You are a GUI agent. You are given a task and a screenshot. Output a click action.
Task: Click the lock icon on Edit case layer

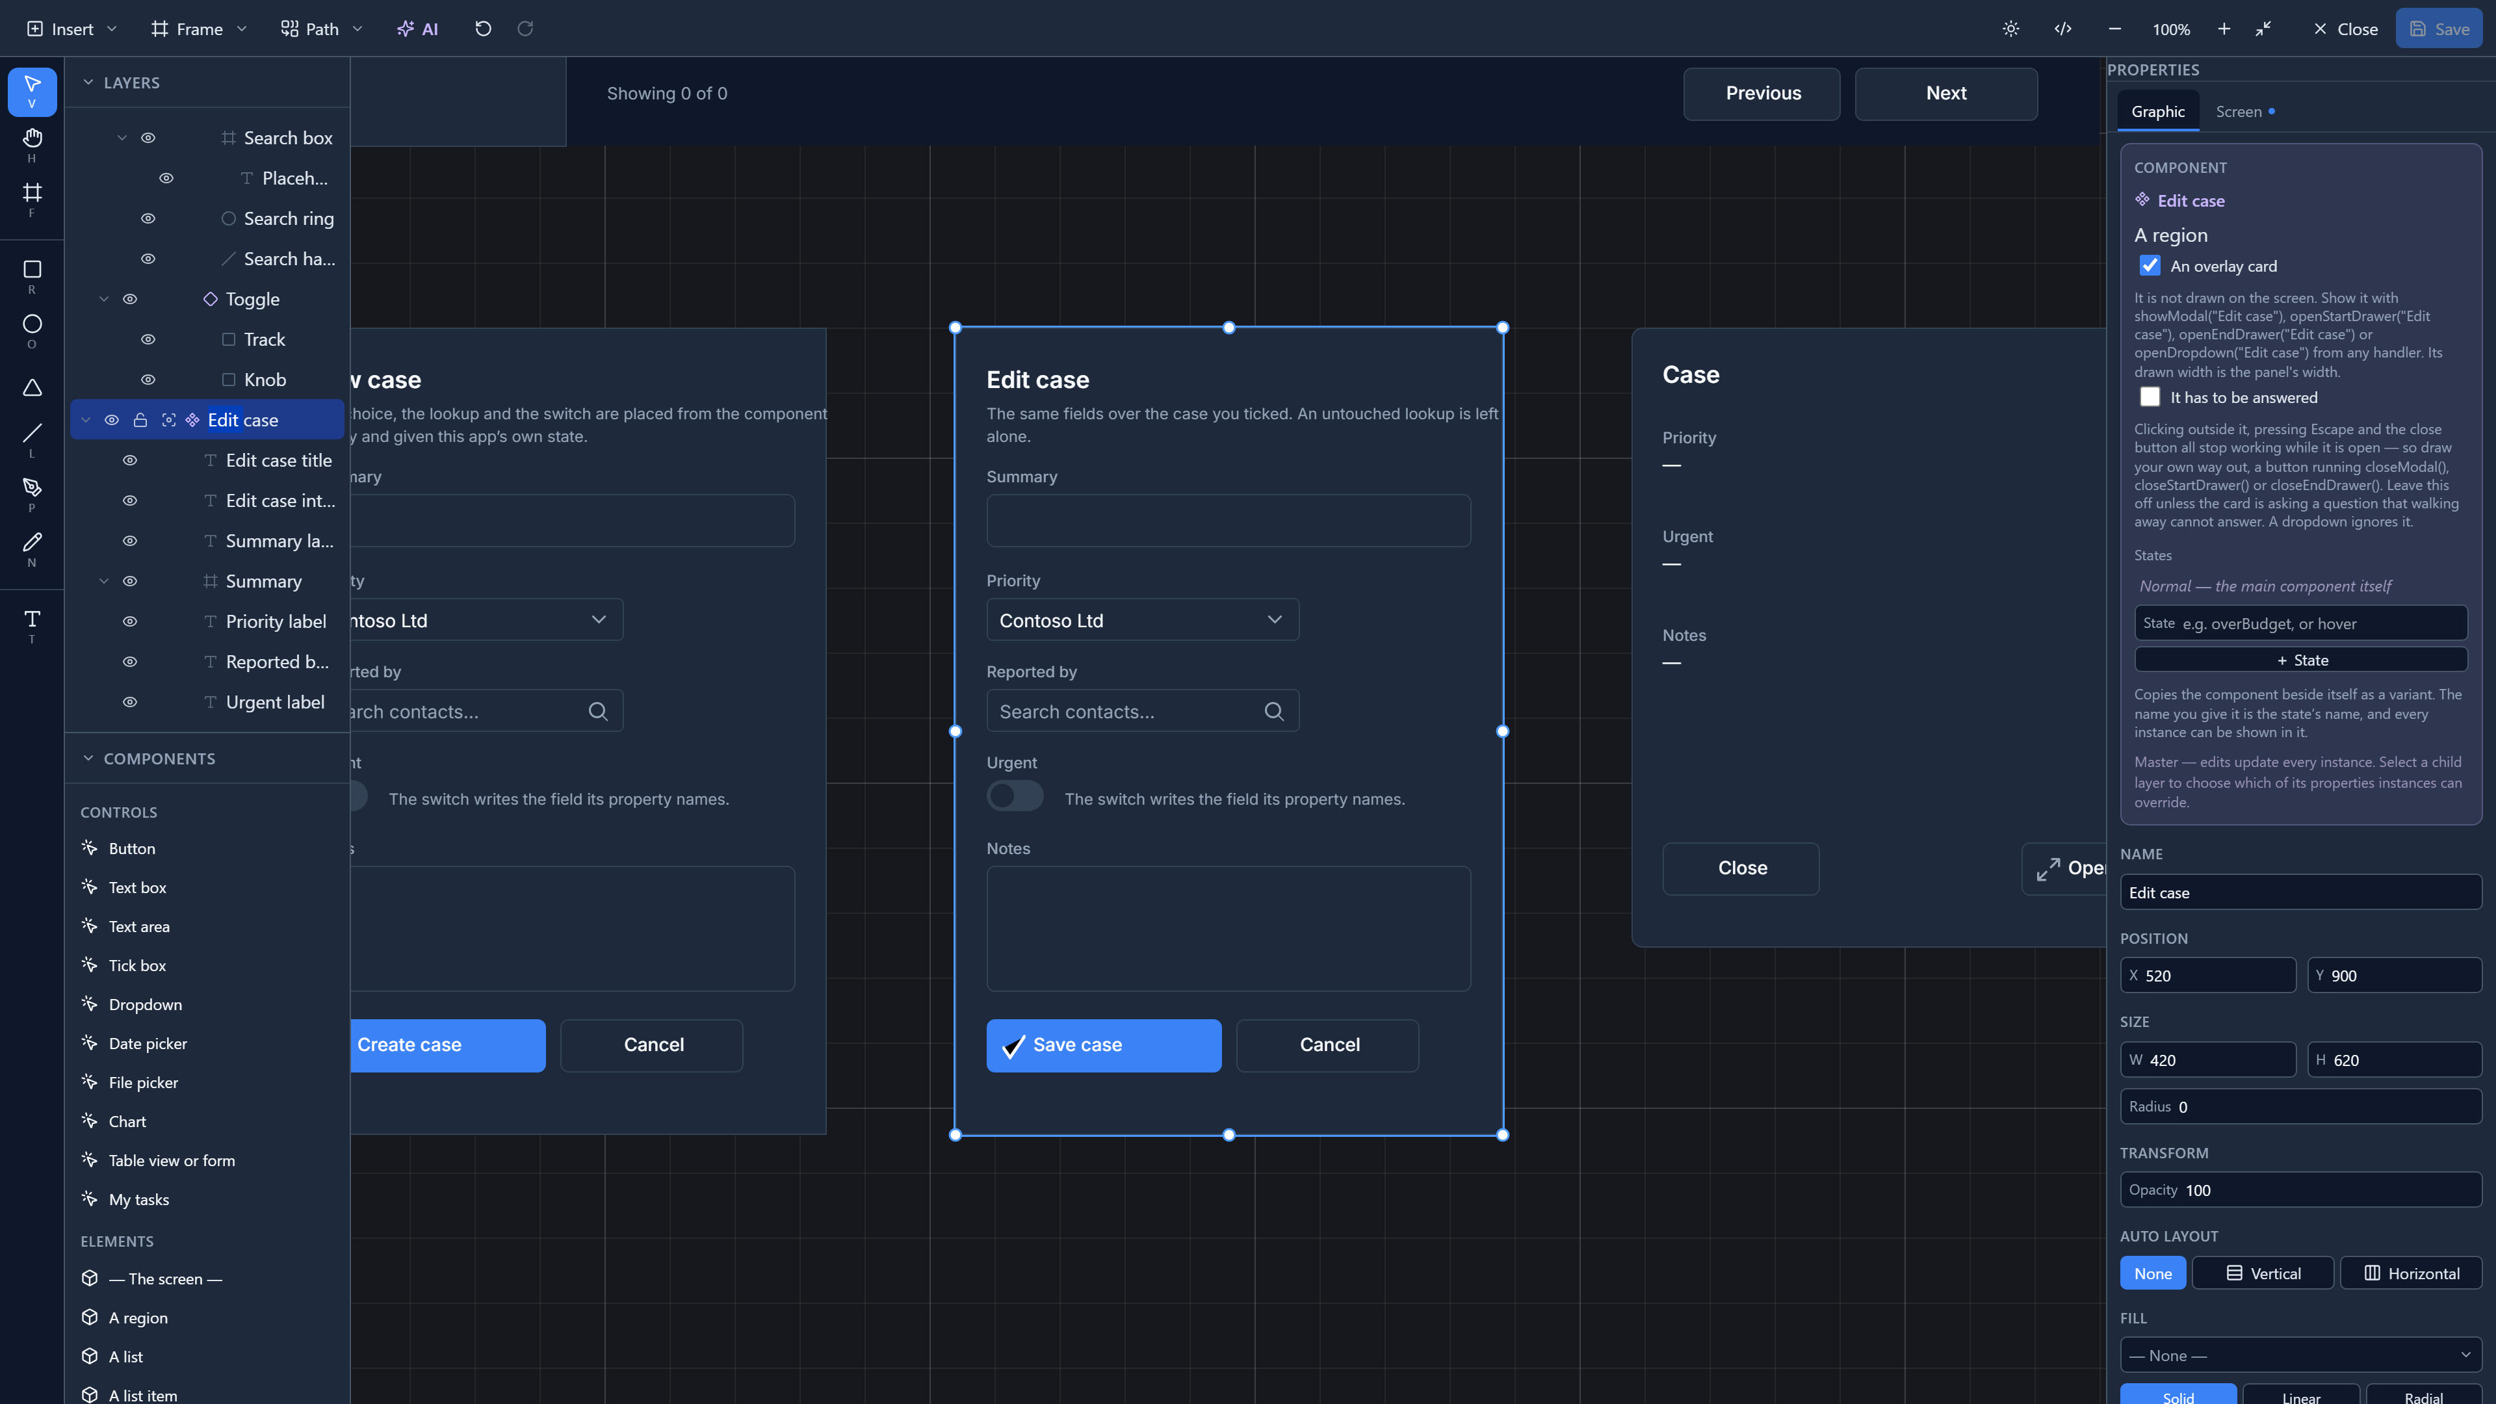point(140,419)
